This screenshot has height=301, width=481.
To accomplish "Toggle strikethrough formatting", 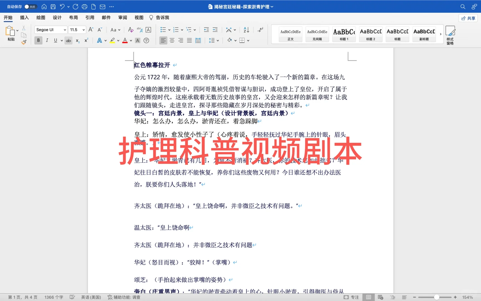I will coord(68,40).
